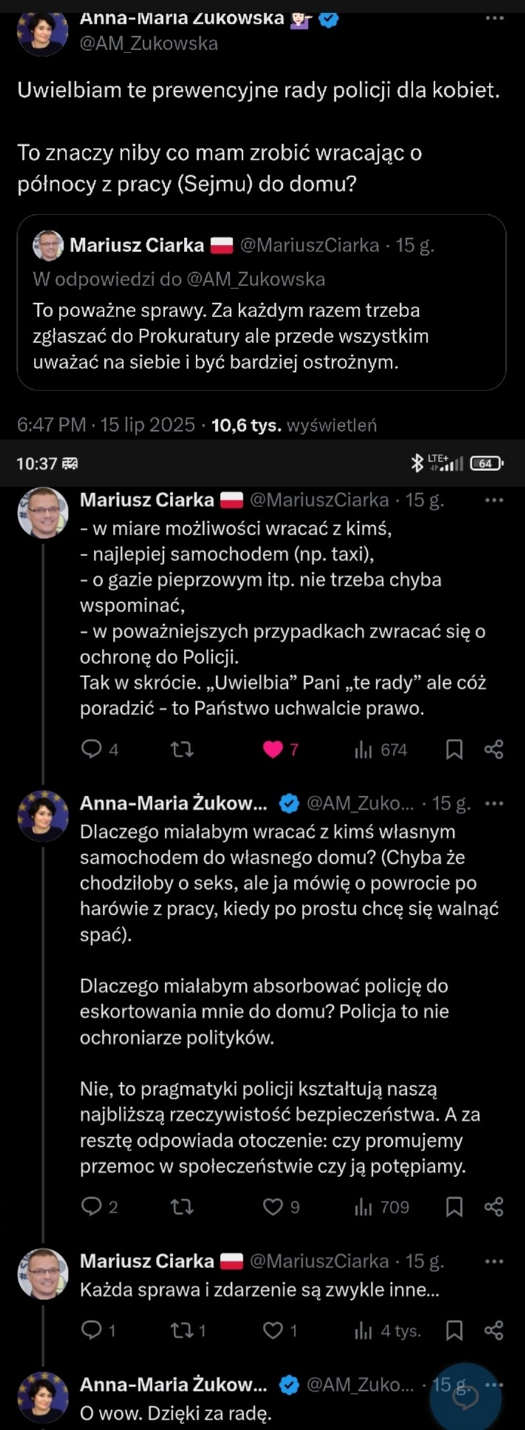Like Żukowska's reply with 9 likes

273,1207
